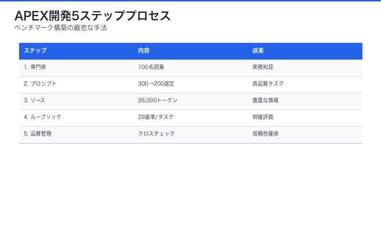Click the 高品質タスク cell
This screenshot has height=238, width=381.
pos(268,84)
